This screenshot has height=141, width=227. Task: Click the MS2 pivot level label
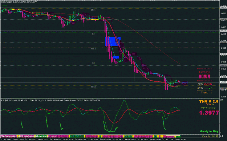pos(93,49)
